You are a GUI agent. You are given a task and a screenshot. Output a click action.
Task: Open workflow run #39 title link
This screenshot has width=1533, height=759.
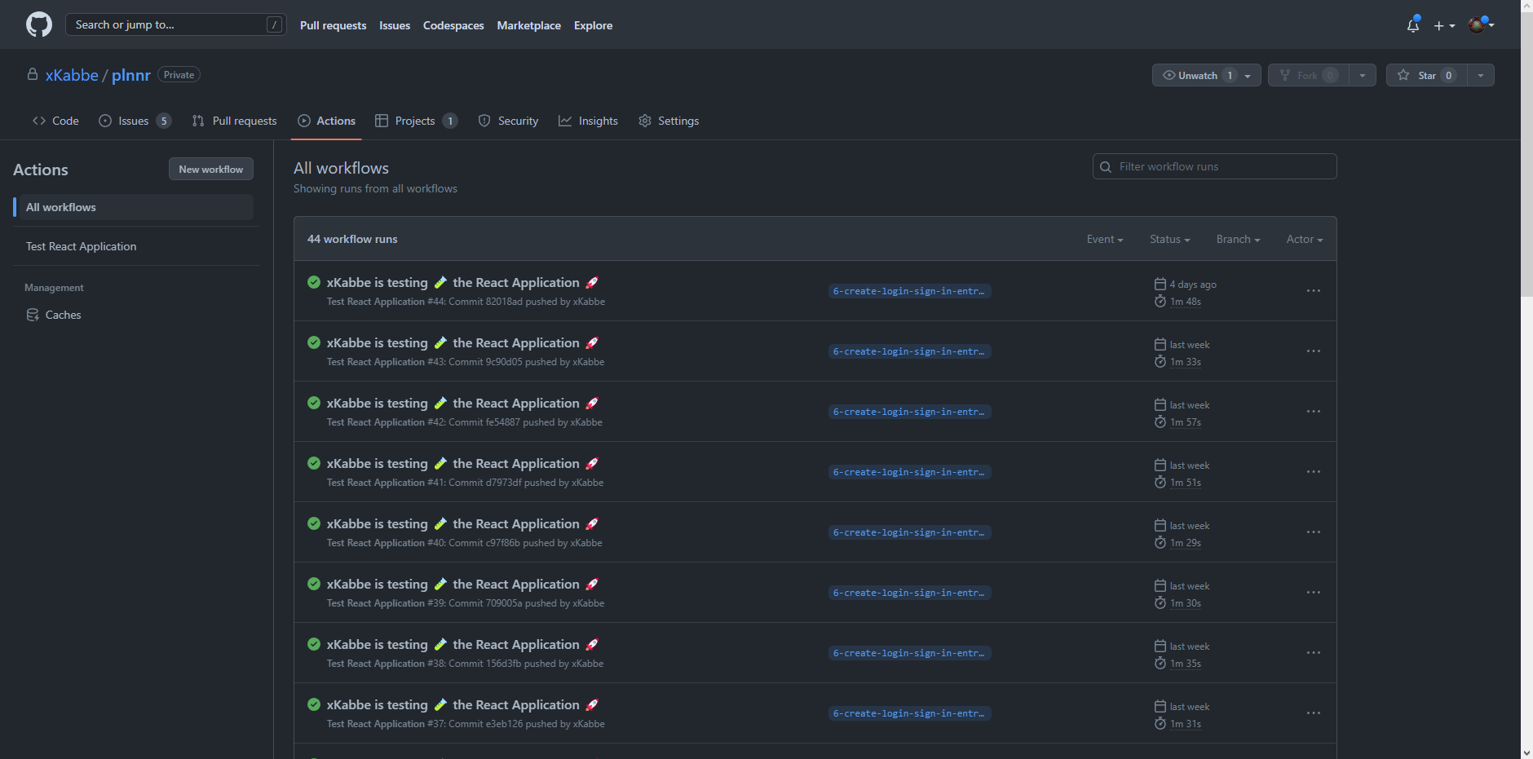pyautogui.click(x=462, y=584)
